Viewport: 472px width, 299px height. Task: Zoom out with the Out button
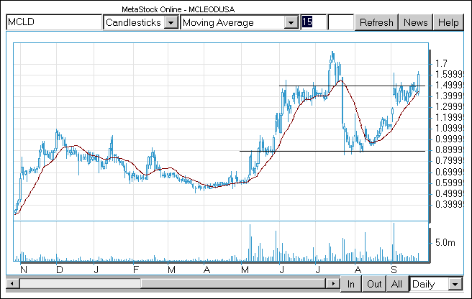(374, 284)
